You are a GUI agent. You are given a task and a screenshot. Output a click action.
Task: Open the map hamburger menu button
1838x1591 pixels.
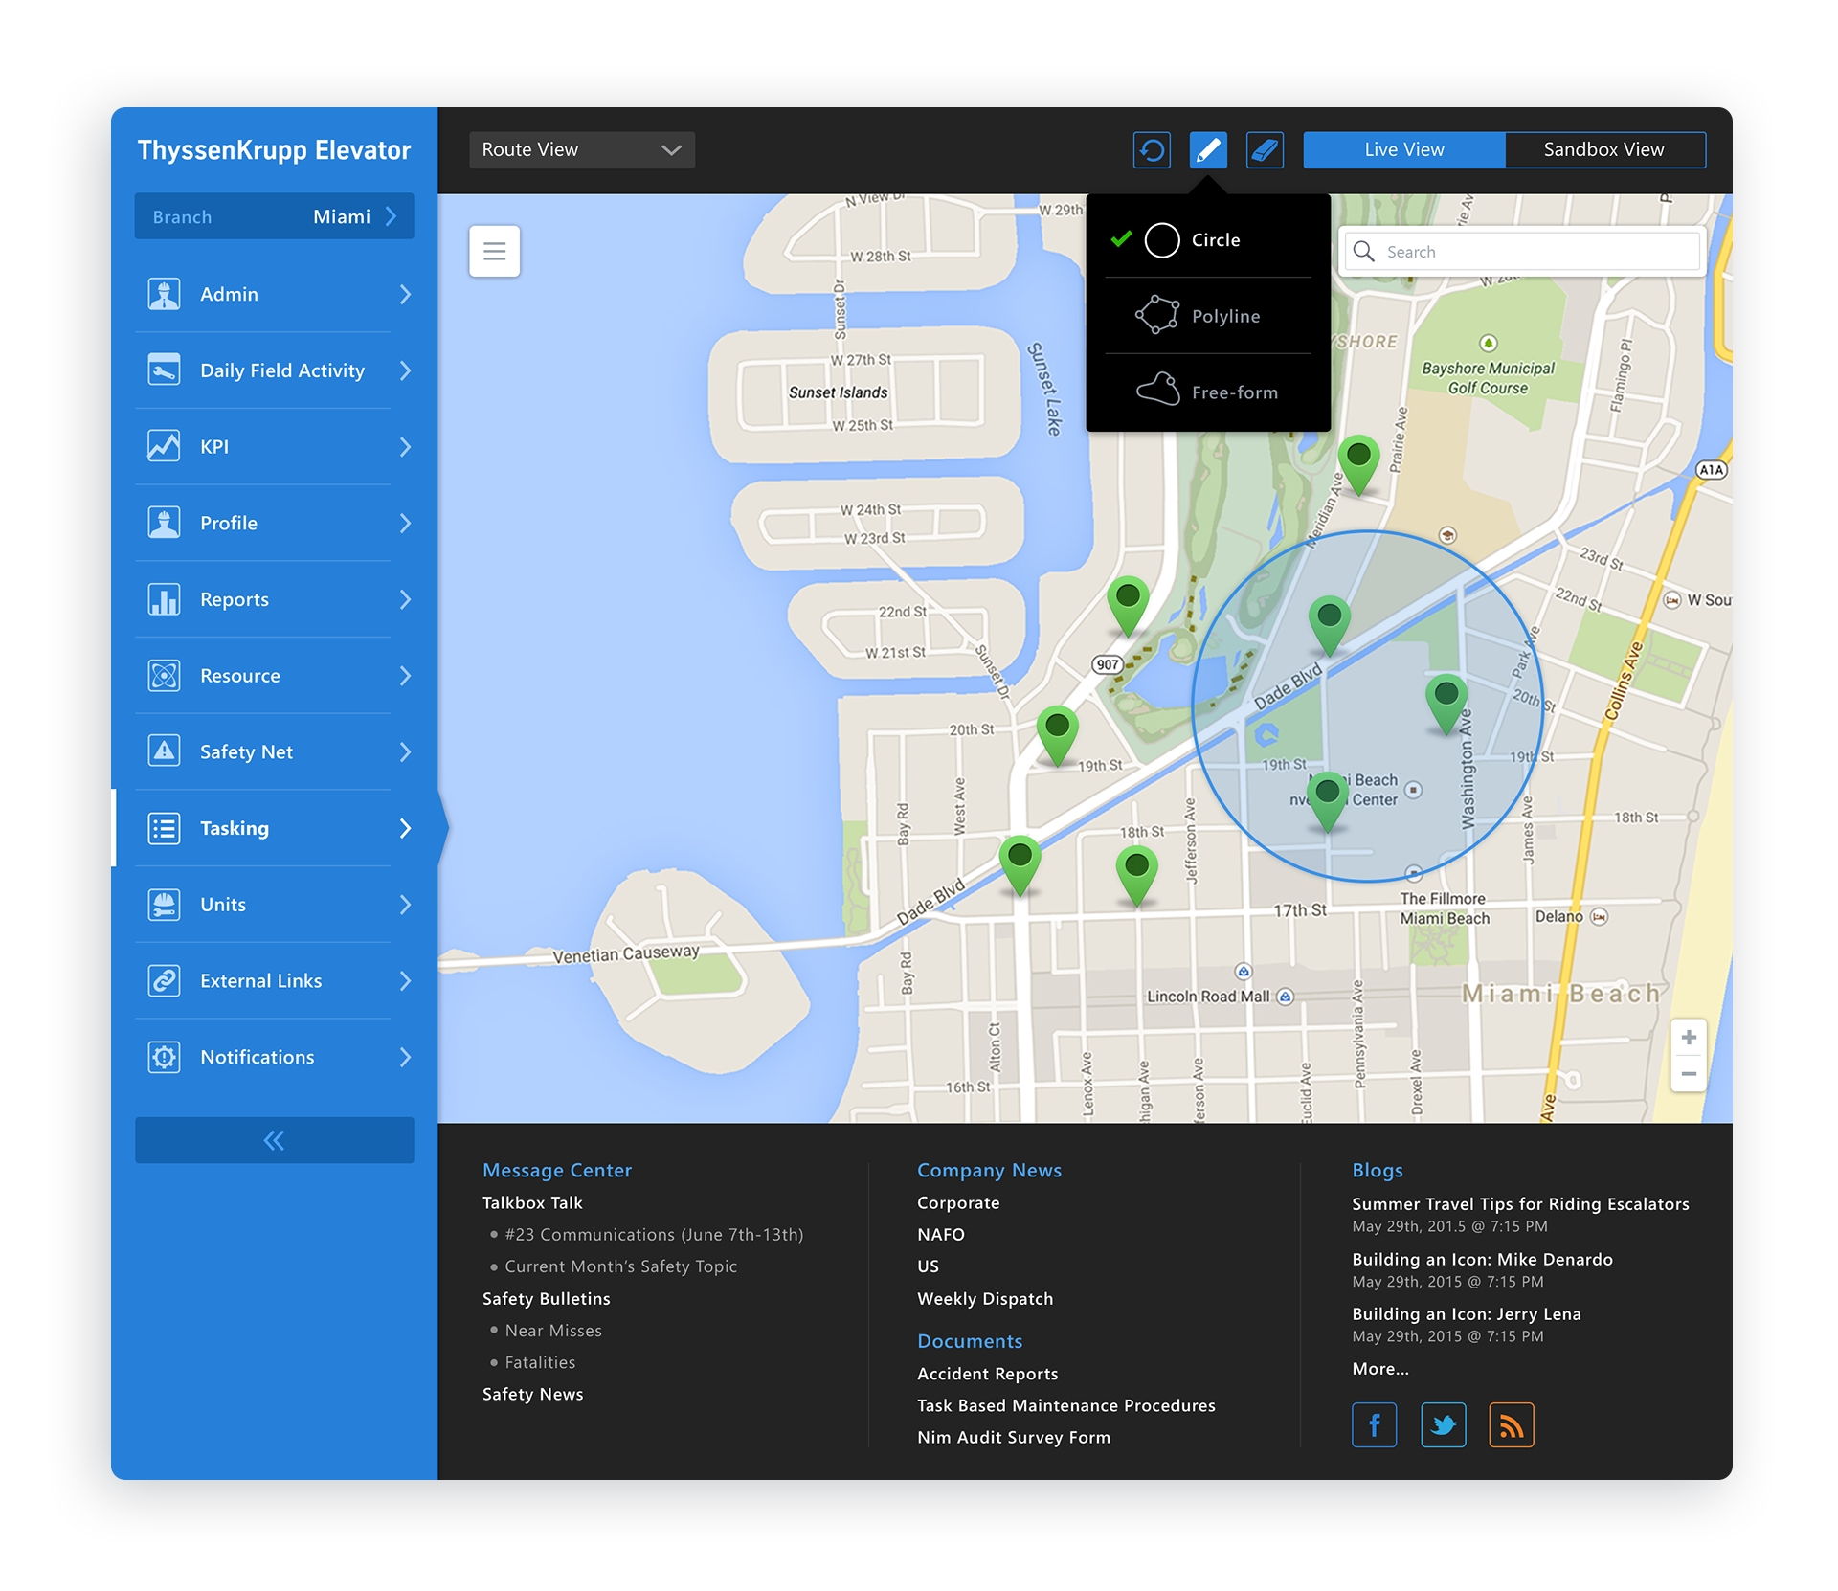coord(494,251)
